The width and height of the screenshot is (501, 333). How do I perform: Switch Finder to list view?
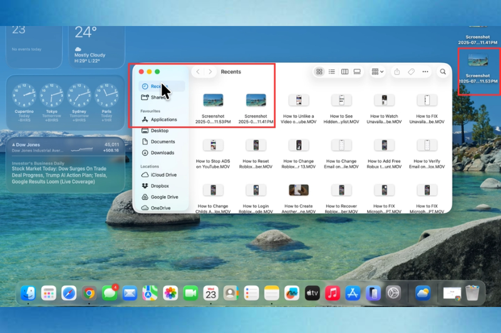click(332, 72)
